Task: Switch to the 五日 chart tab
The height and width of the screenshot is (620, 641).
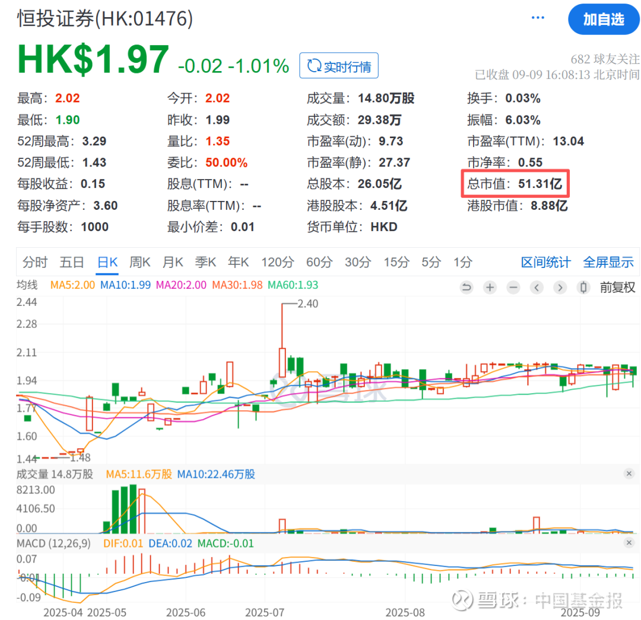Action: click(72, 262)
